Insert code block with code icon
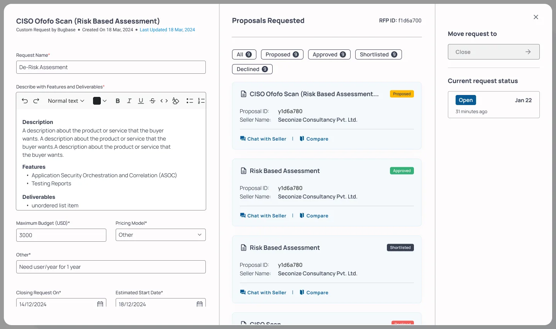The width and height of the screenshot is (556, 329). (x=164, y=101)
